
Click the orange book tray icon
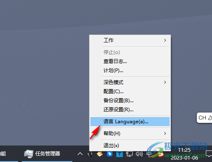point(100,154)
